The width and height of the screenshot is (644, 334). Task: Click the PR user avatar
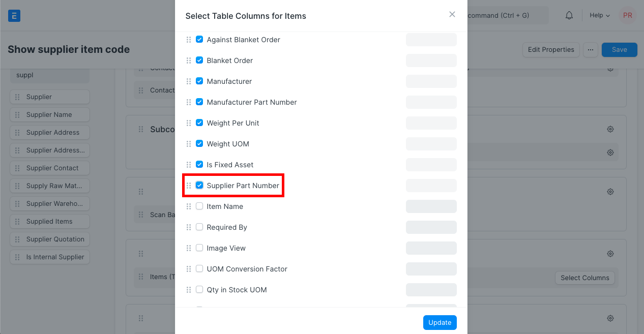[627, 15]
